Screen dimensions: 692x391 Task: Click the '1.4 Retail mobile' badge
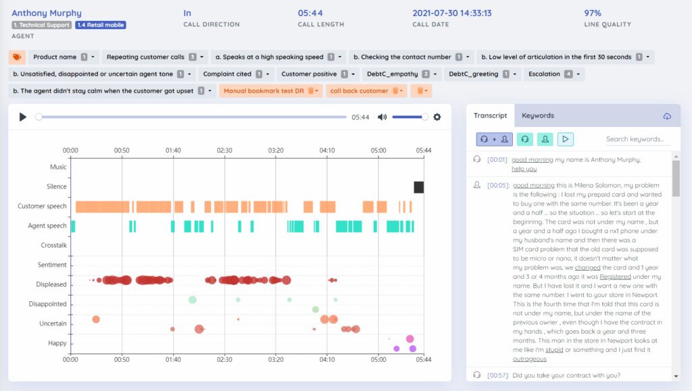tap(101, 25)
